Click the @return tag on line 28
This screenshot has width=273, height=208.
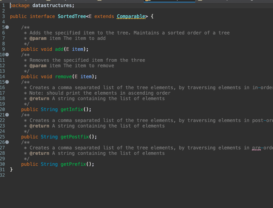pyautogui.click(x=39, y=153)
